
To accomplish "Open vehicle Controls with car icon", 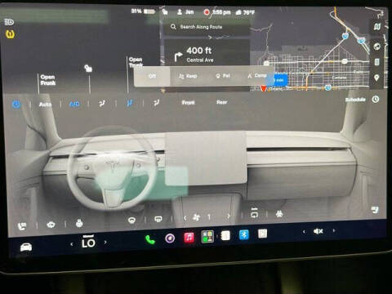I will [x=26, y=247].
